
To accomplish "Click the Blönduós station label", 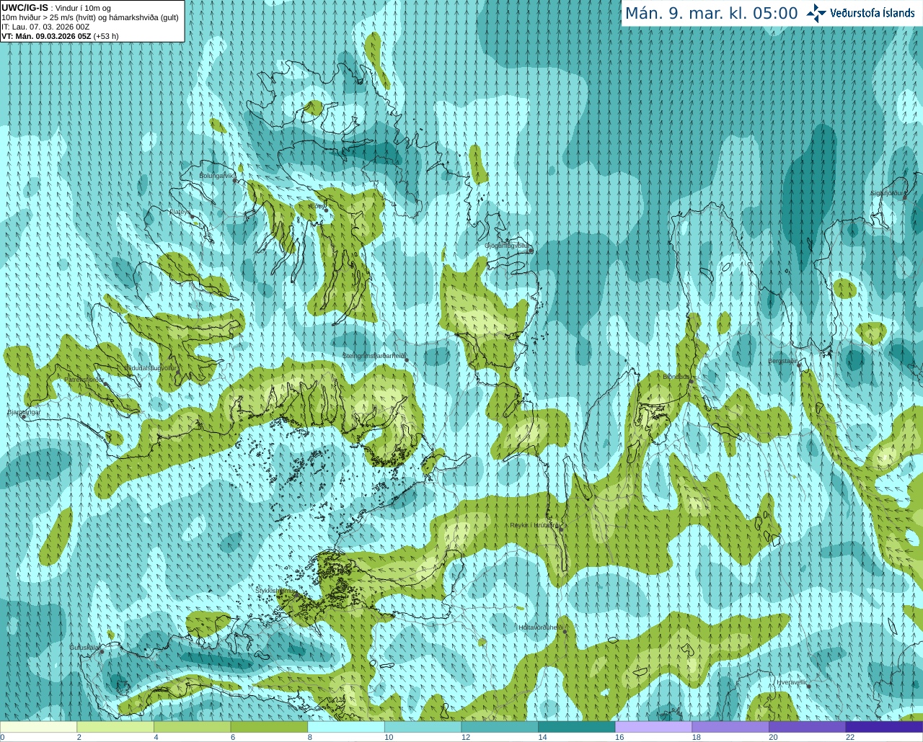I will click(x=676, y=377).
